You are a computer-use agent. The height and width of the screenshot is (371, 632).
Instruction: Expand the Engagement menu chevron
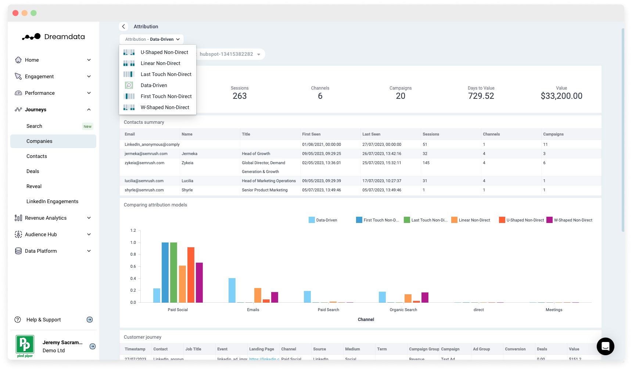[89, 76]
